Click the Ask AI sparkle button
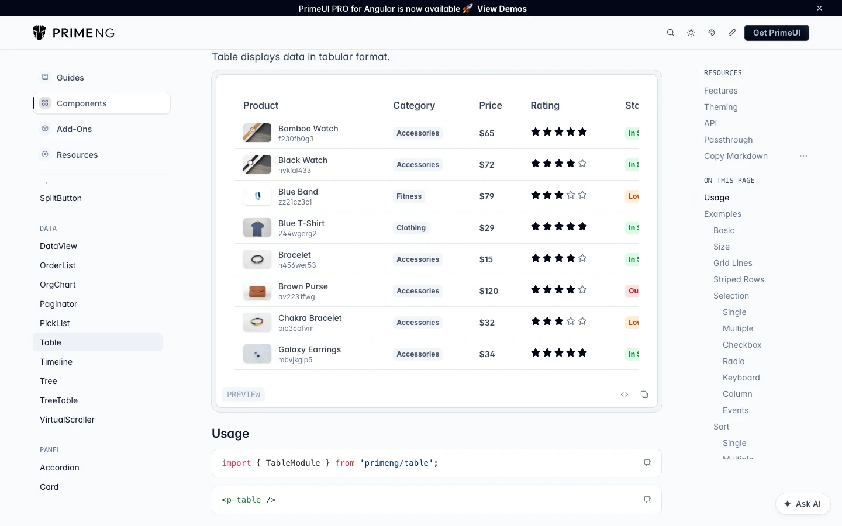 point(803,504)
